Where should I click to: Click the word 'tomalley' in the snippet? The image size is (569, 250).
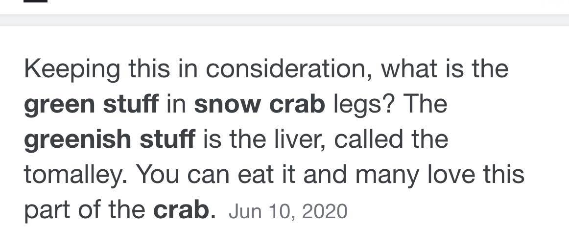(75, 175)
